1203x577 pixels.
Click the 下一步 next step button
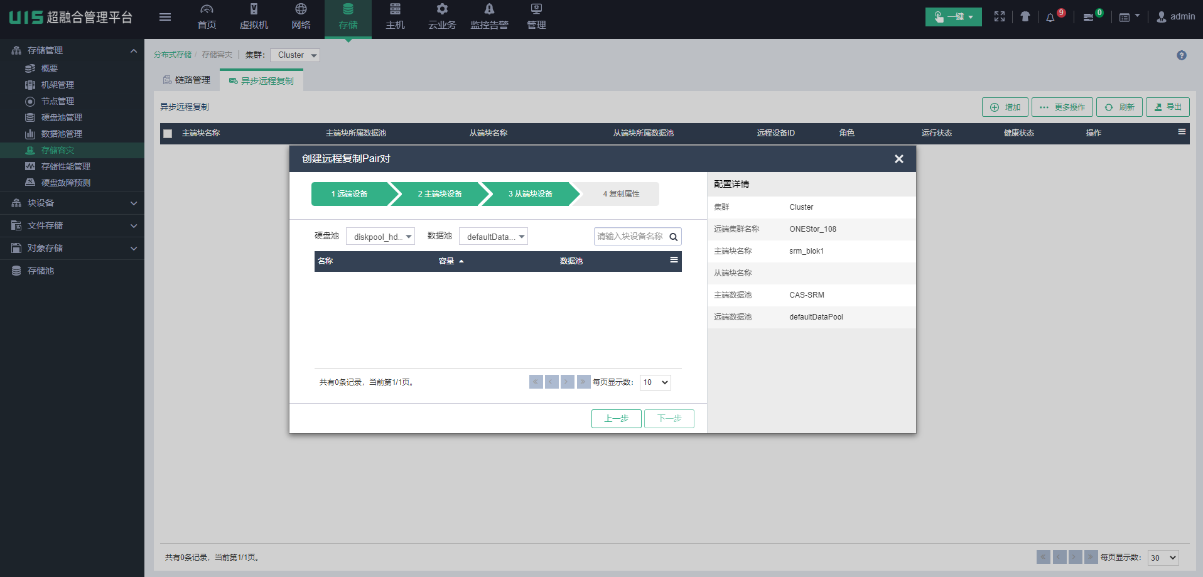(x=669, y=419)
